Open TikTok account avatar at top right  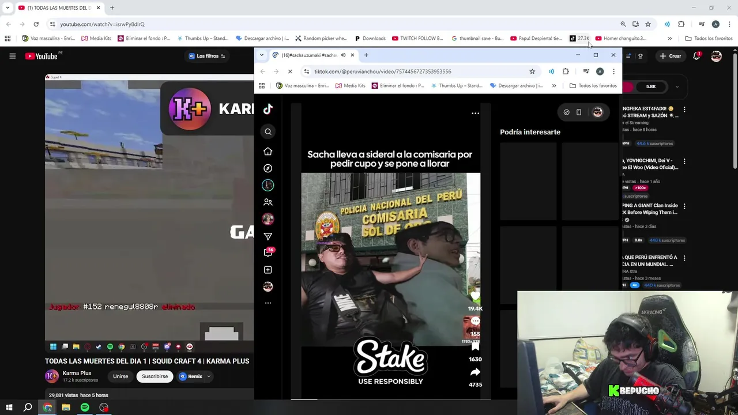click(597, 112)
